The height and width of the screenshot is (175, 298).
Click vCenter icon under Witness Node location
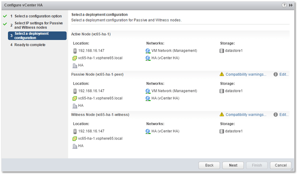tap(75, 139)
